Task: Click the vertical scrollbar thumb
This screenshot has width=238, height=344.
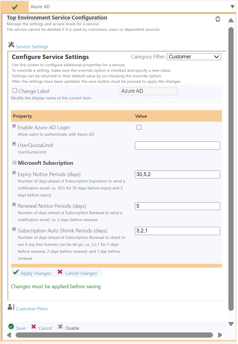Action: 231,169
